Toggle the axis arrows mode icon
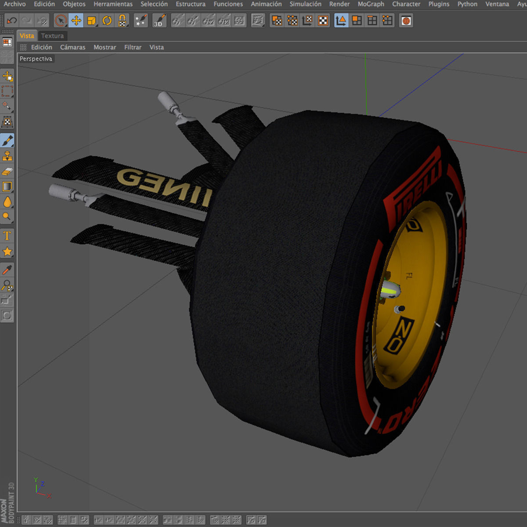 point(341,20)
